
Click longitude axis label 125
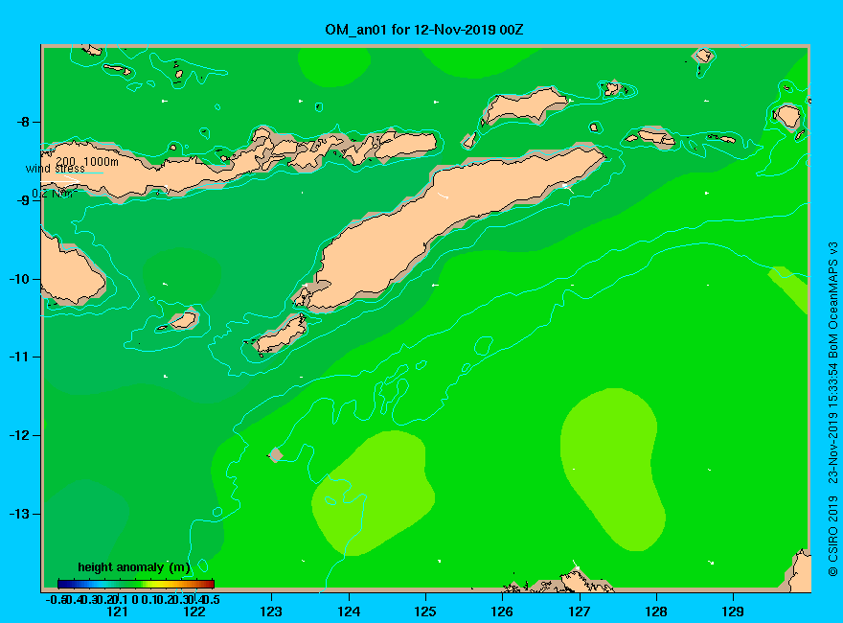[x=425, y=611]
